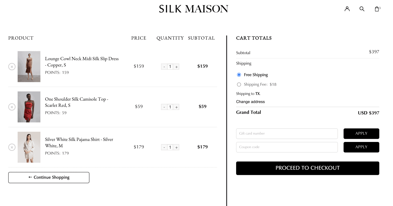Decrease quantity of the Scarlet Red Camisole Top
Screen dimensions: 393x206
pyautogui.click(x=164, y=107)
